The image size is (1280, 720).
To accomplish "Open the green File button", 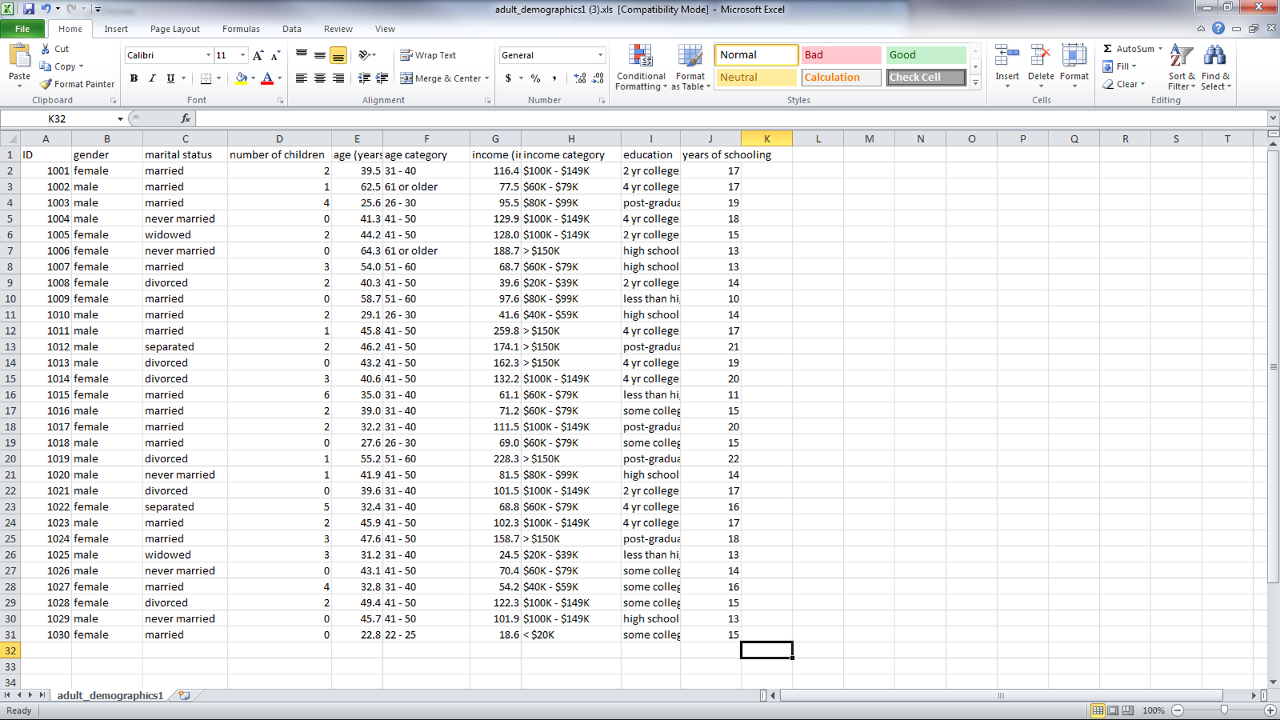I will click(23, 29).
